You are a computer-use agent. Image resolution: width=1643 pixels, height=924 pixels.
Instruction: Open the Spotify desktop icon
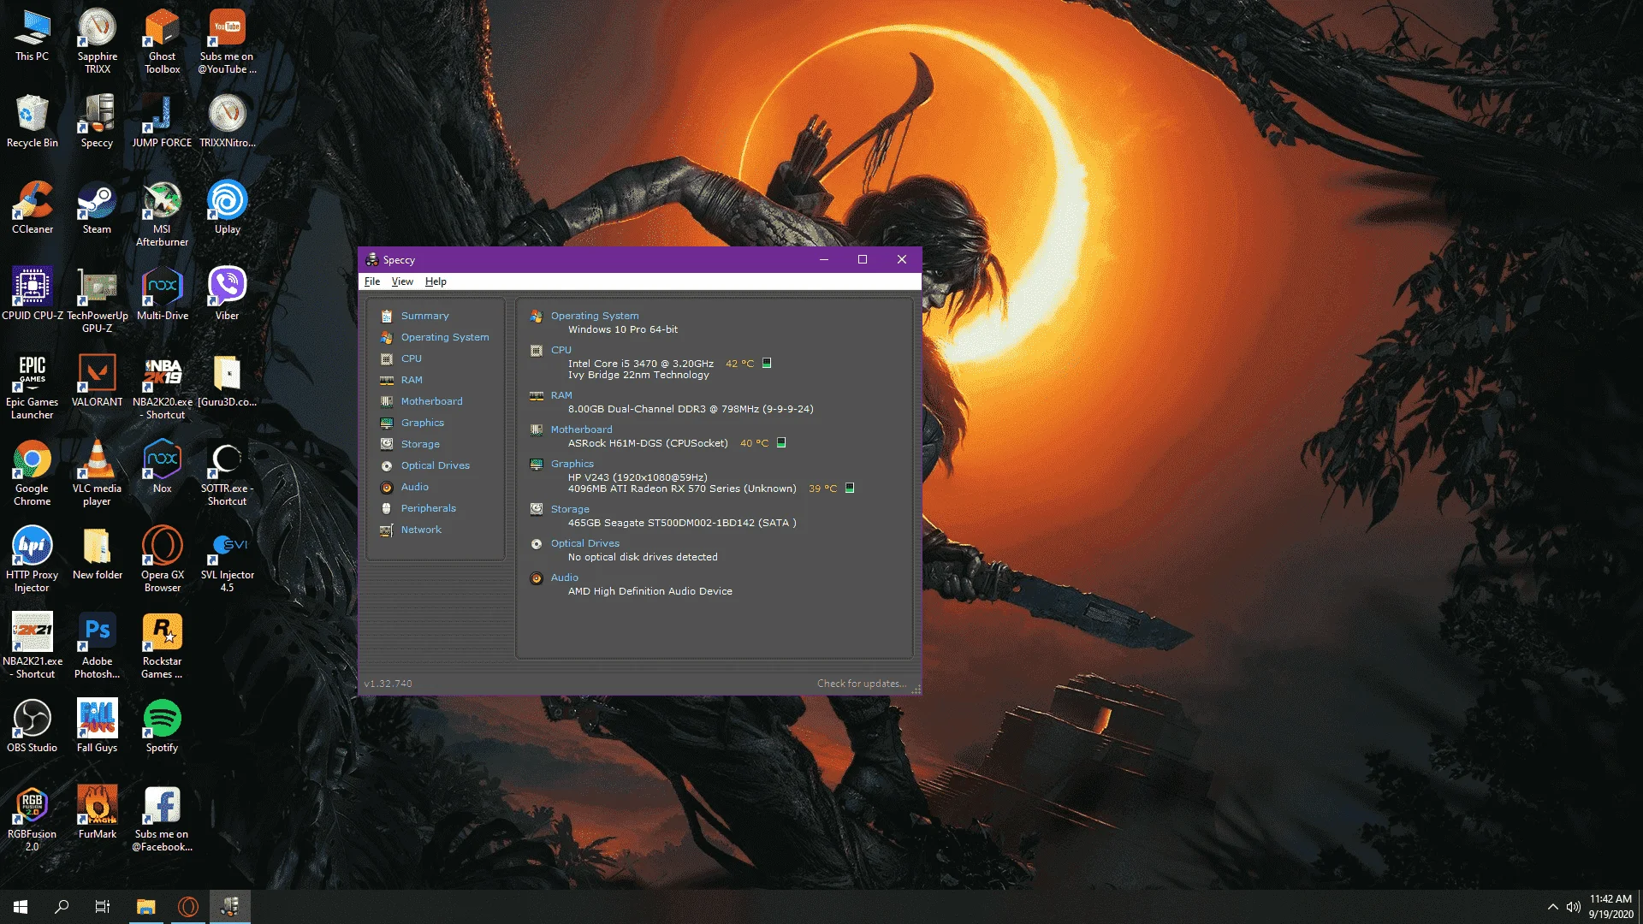point(162,726)
